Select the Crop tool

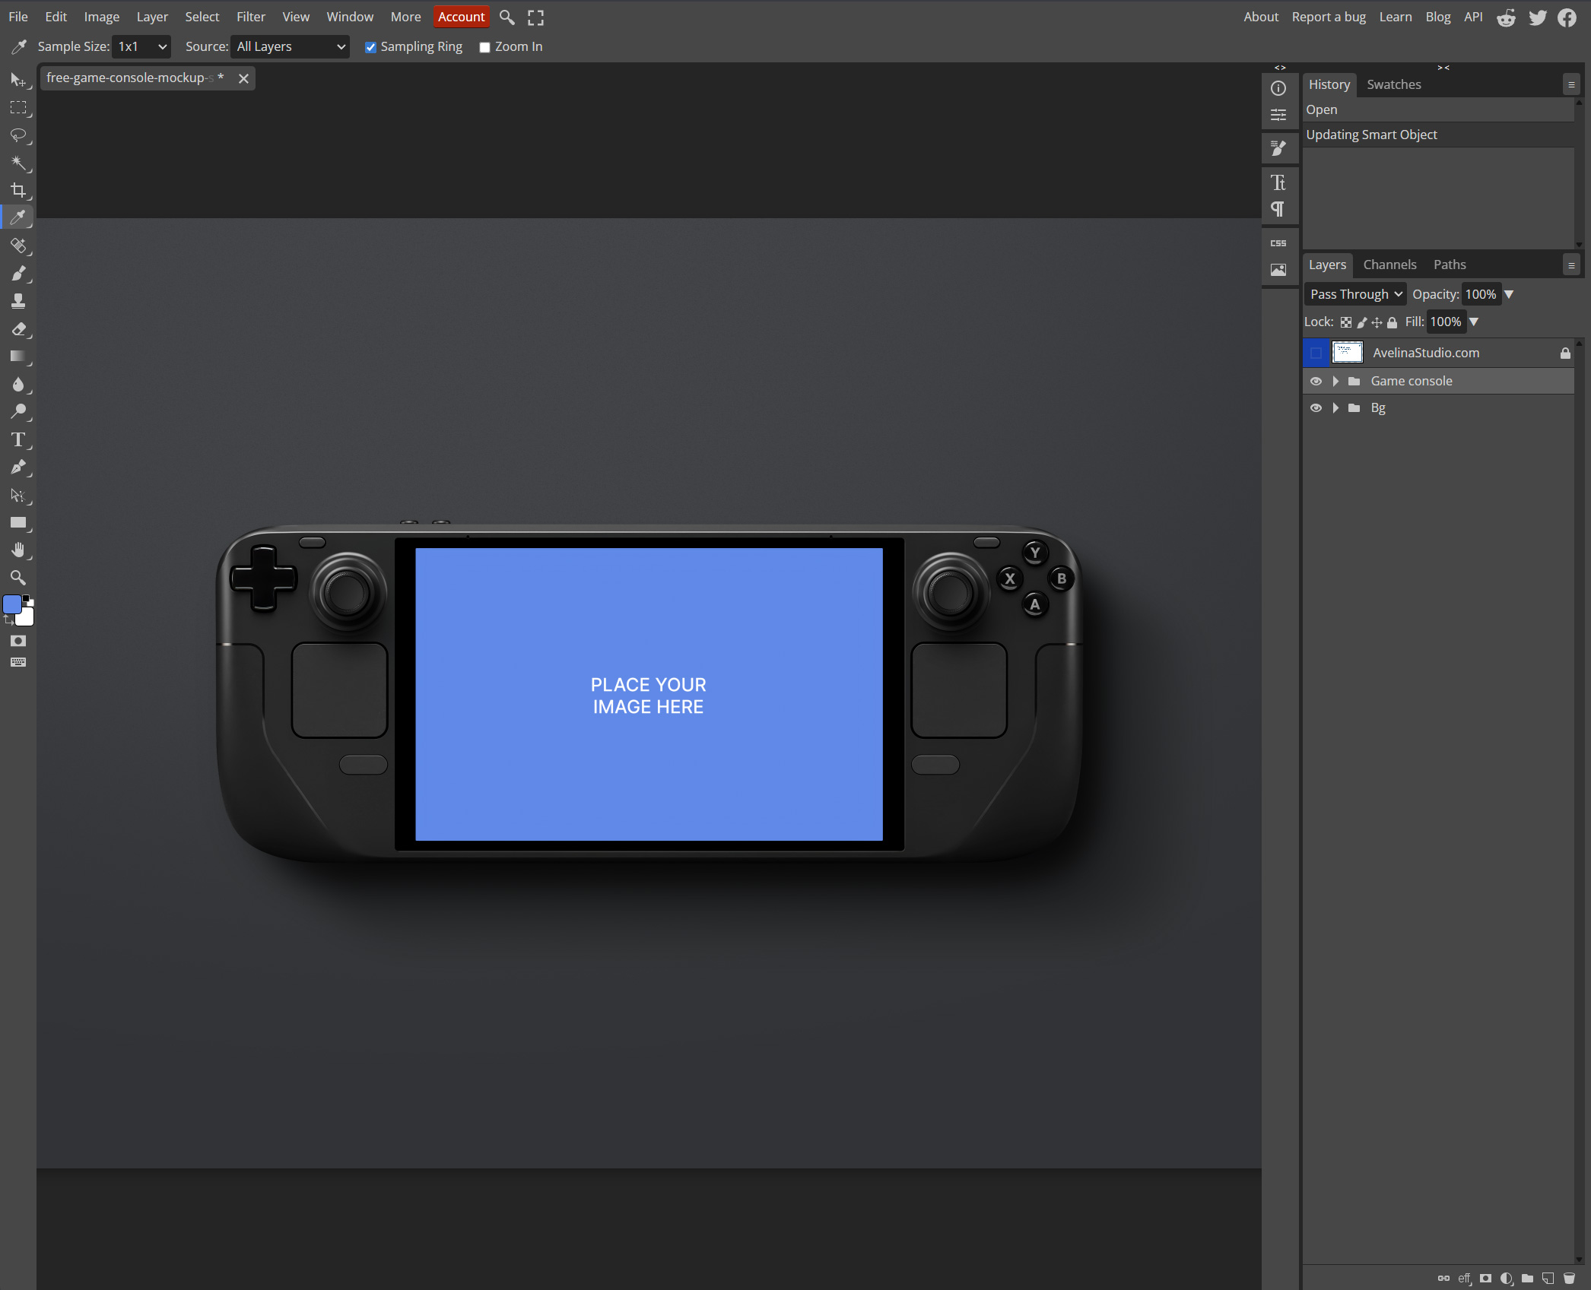tap(18, 190)
